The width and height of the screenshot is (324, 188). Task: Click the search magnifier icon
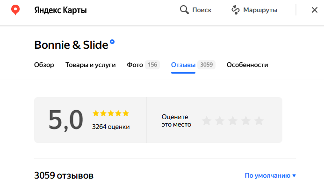tap(184, 10)
